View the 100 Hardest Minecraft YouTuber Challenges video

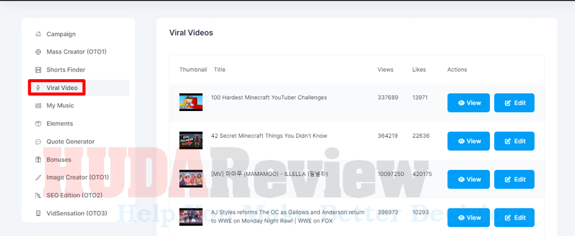(468, 103)
